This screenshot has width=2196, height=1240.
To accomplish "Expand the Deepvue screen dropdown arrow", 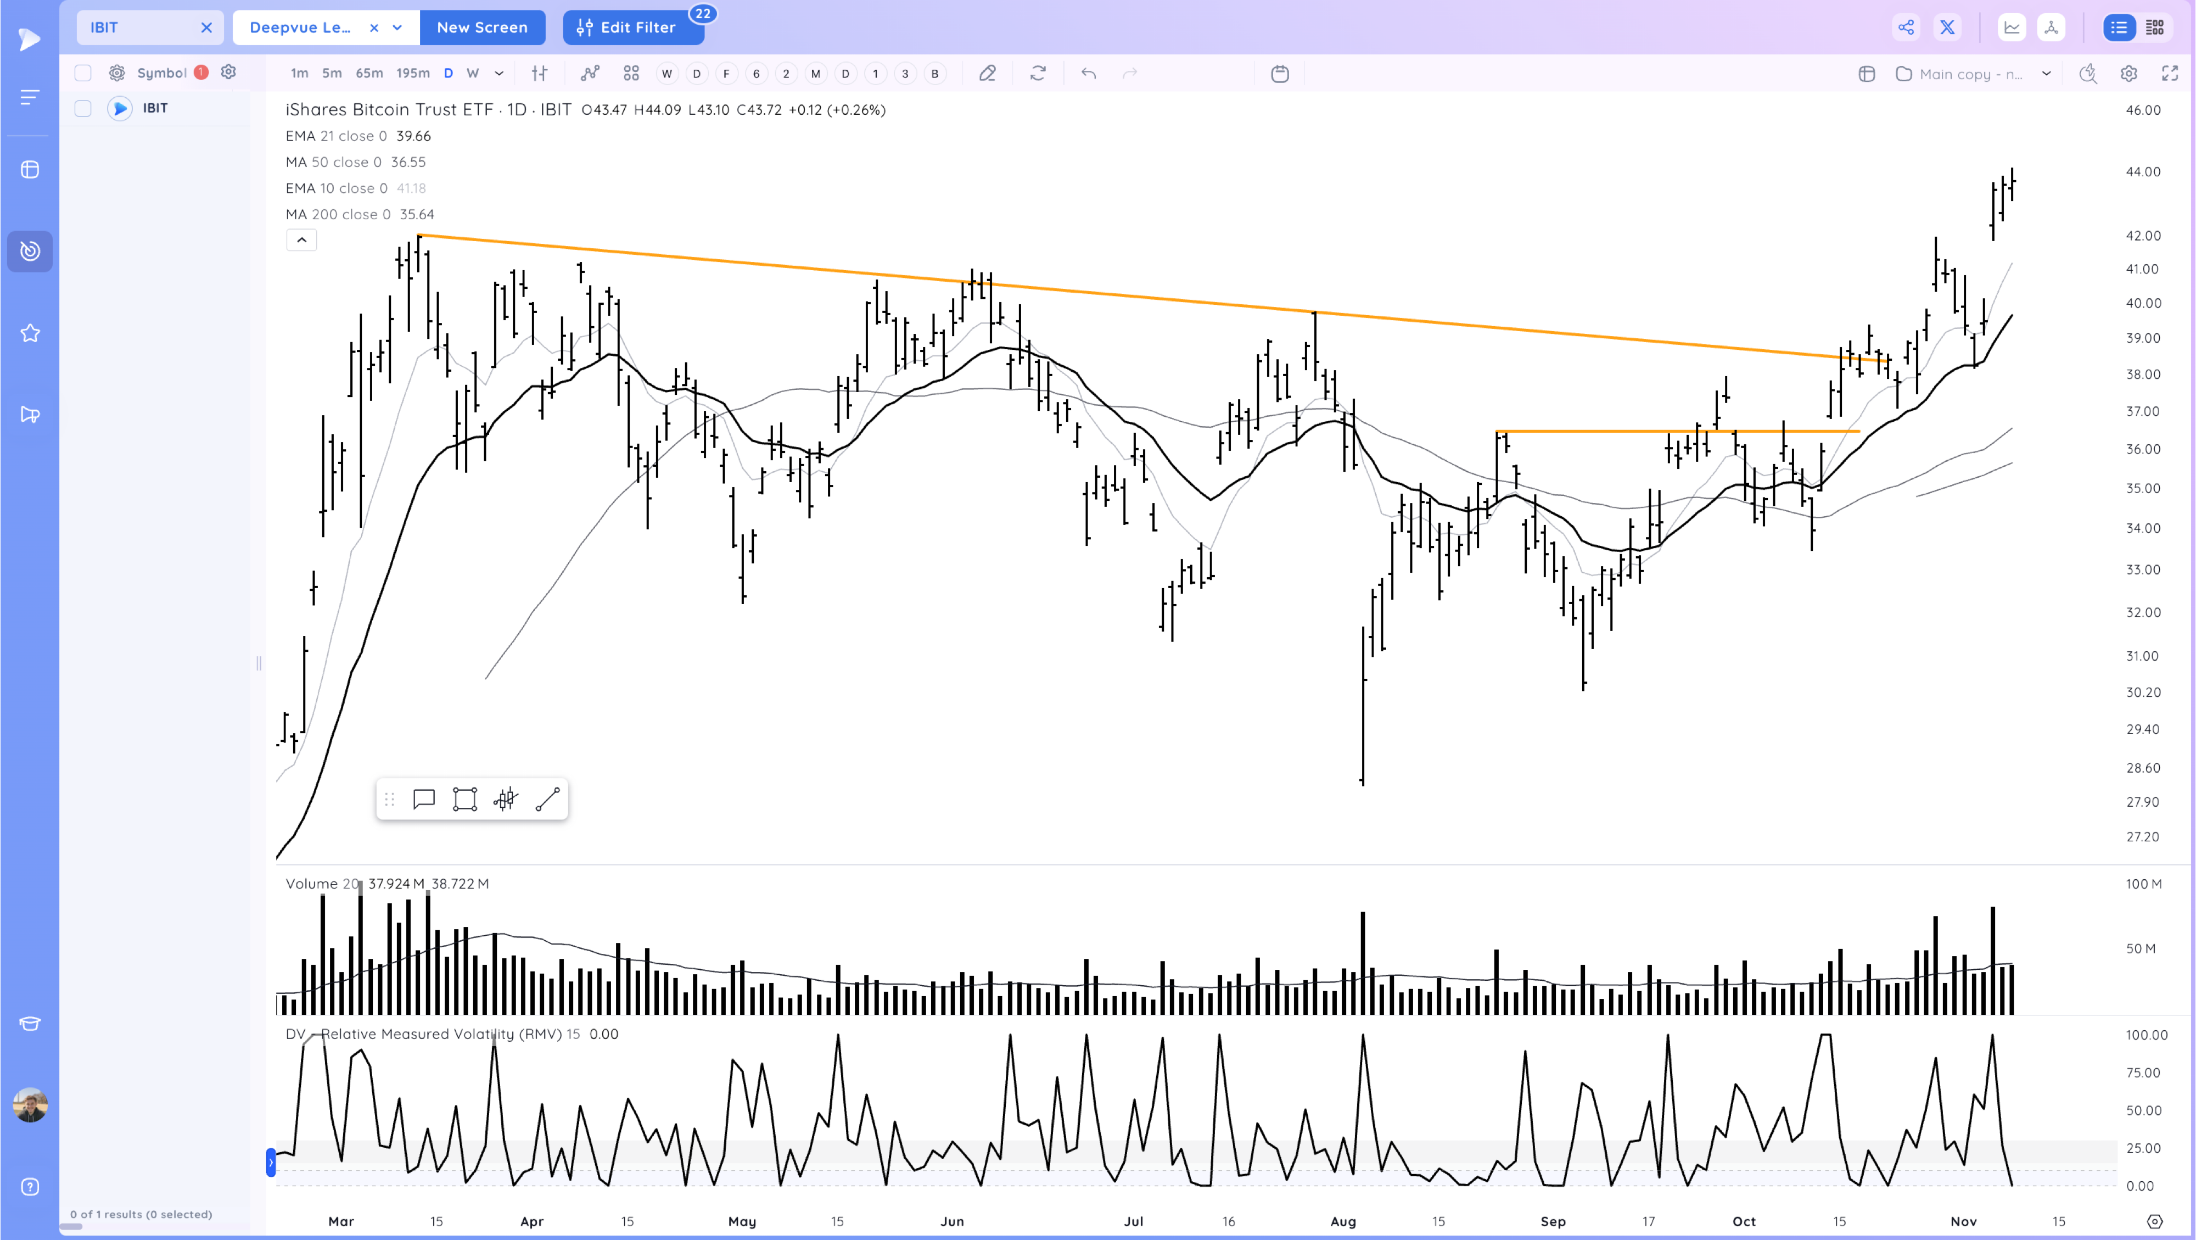I will point(397,27).
